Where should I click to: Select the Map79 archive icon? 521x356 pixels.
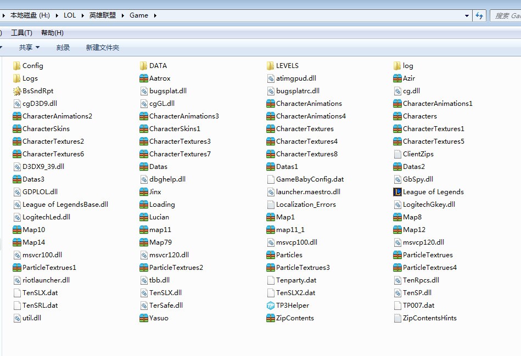coord(143,242)
